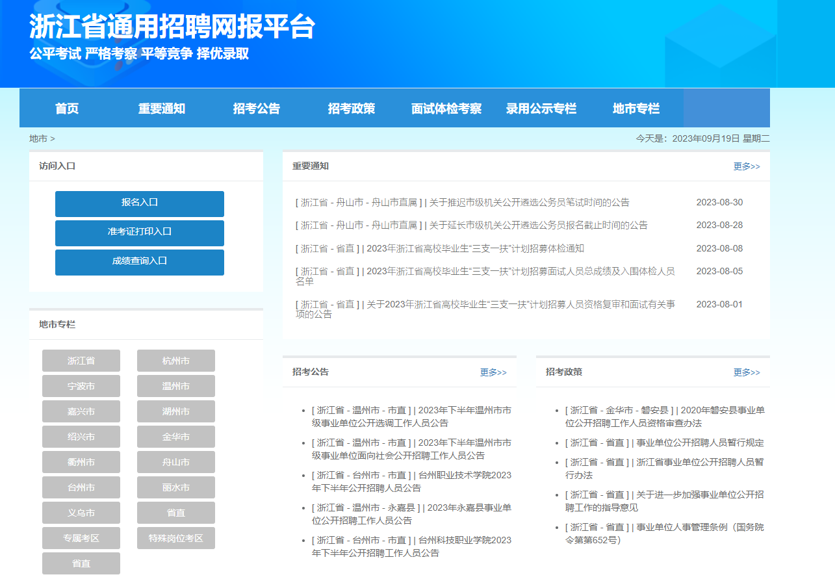This screenshot has width=835, height=579.
Task: Select 杭州市 in the city column
Action: click(175, 360)
